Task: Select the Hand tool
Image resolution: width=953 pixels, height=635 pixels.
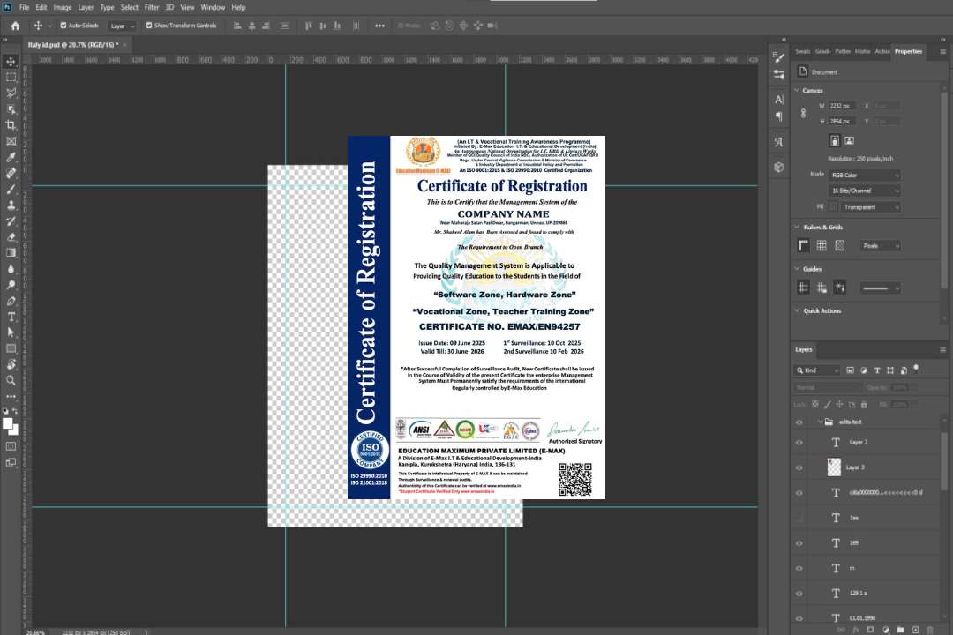Action: (x=11, y=364)
